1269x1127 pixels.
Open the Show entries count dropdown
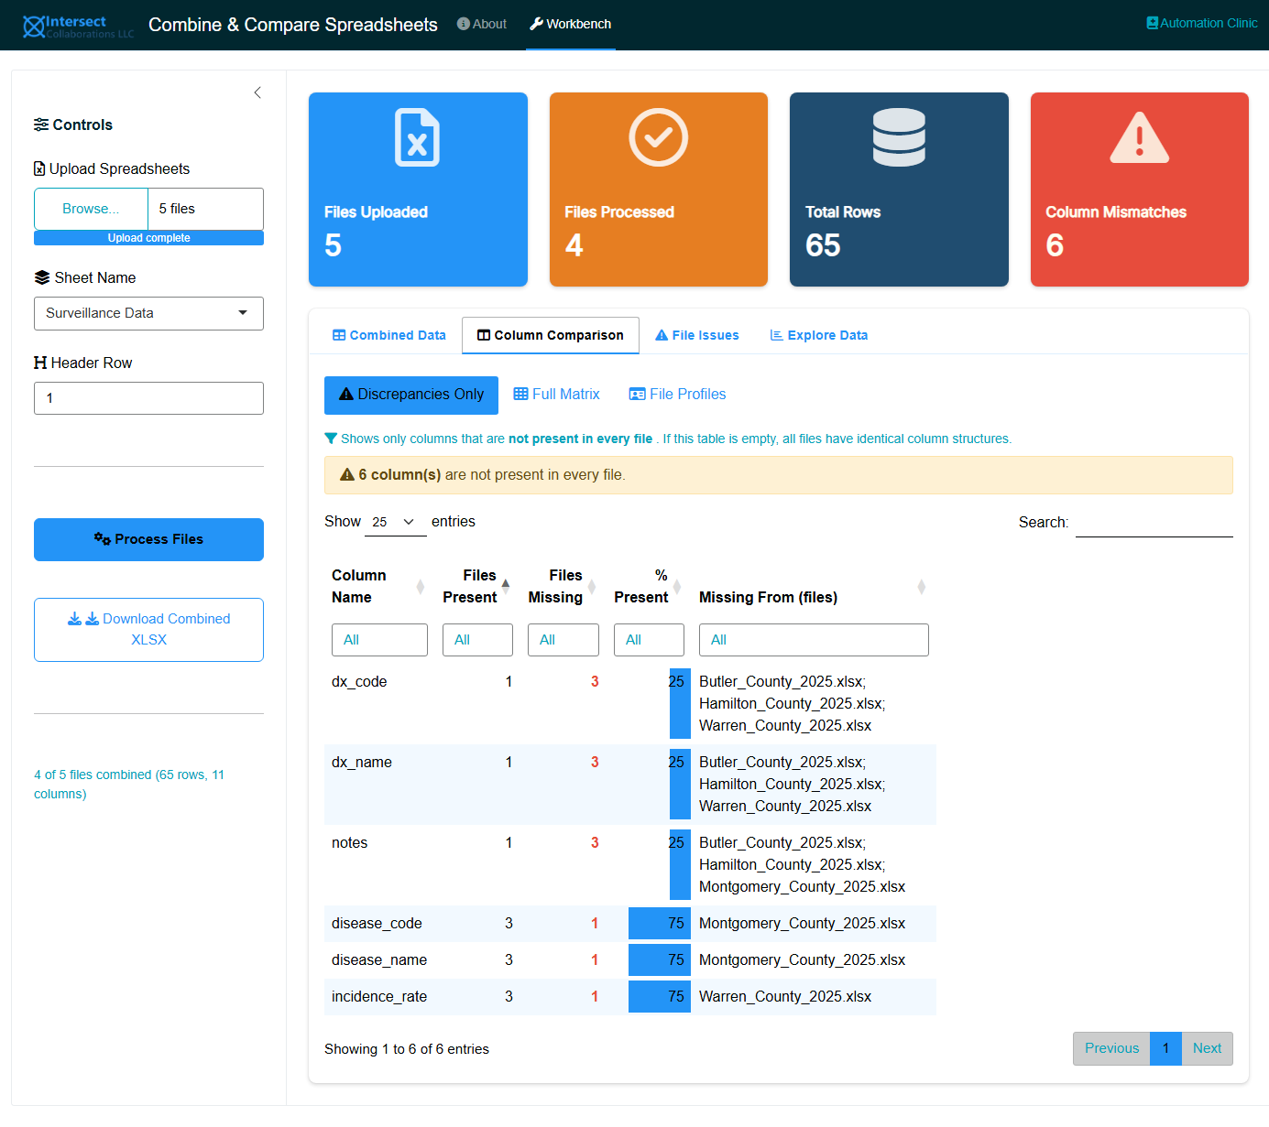[x=395, y=522]
